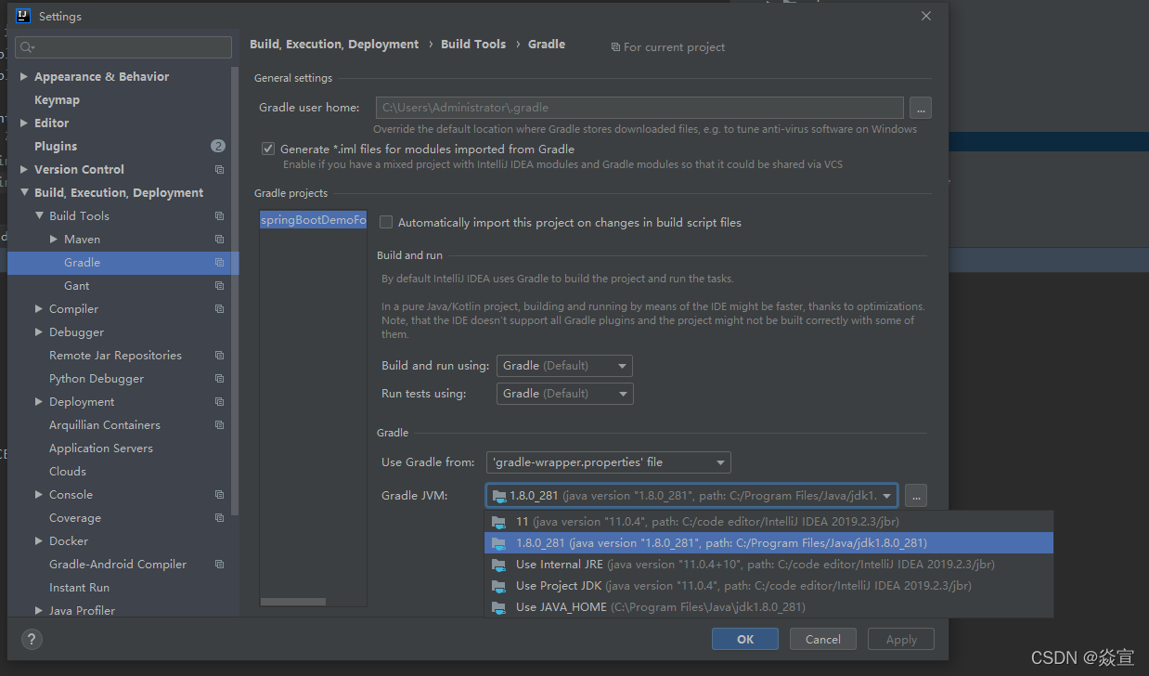This screenshot has height=676, width=1149.
Task: Click the search magnifier icon in settings search
Action: click(26, 47)
